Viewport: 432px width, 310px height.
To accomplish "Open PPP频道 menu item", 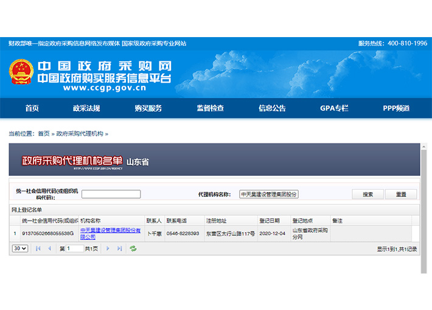I will [x=396, y=108].
